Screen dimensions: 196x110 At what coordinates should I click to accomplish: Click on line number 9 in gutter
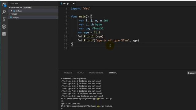[x=66, y=32]
